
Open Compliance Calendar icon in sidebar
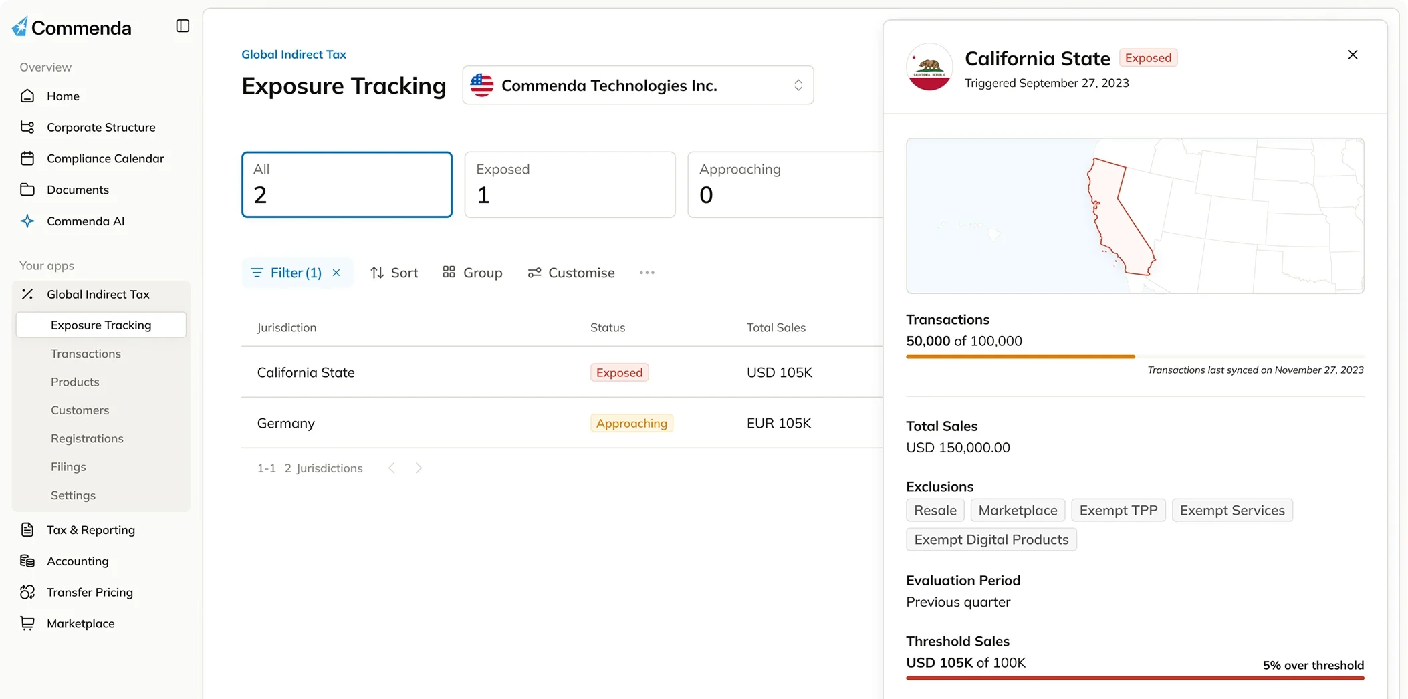click(x=27, y=158)
